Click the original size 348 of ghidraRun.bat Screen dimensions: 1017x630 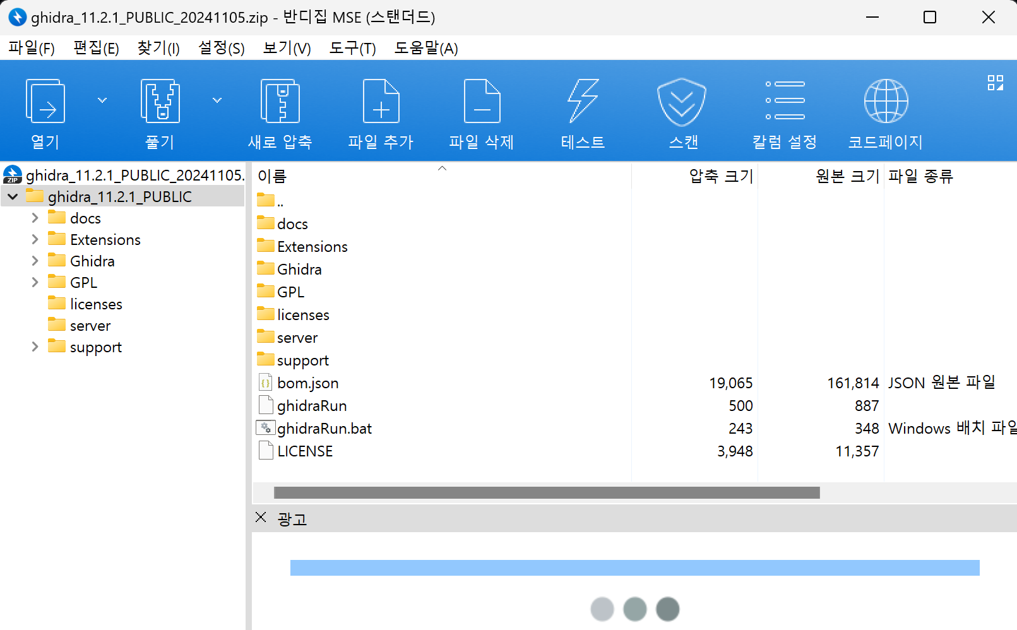[x=867, y=429]
